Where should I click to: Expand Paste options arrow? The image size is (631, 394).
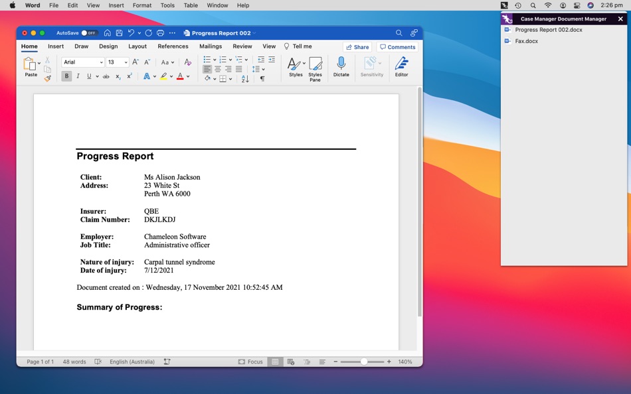[39, 63]
